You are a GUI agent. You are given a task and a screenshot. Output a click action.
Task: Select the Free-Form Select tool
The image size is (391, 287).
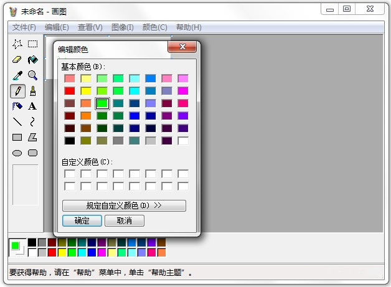click(17, 44)
